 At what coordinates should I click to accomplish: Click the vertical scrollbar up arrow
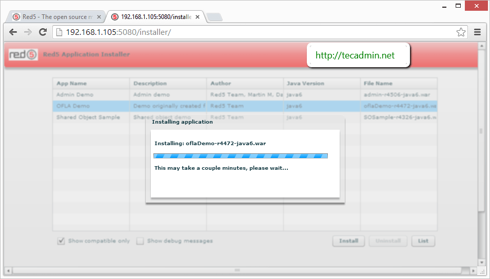pyautogui.click(x=482, y=46)
